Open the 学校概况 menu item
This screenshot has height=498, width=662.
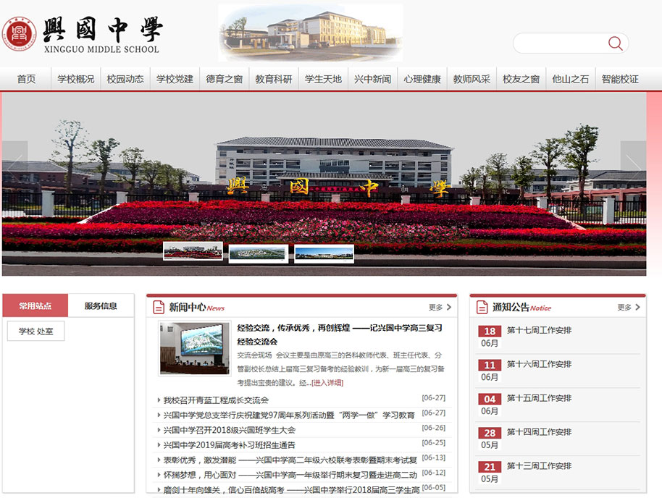click(75, 79)
